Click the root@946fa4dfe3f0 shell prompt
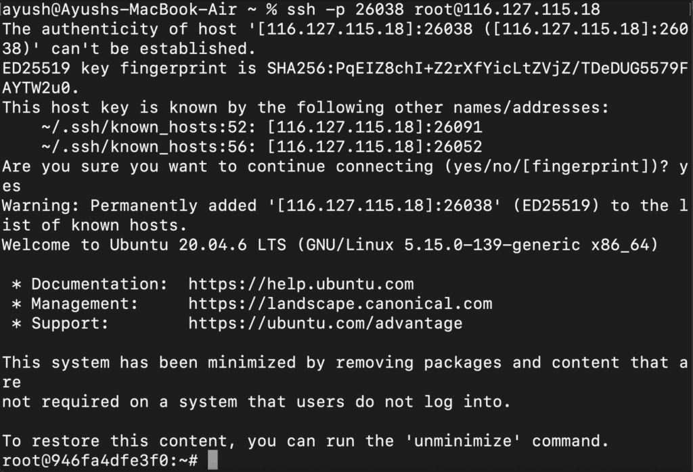The width and height of the screenshot is (693, 472). point(99,461)
